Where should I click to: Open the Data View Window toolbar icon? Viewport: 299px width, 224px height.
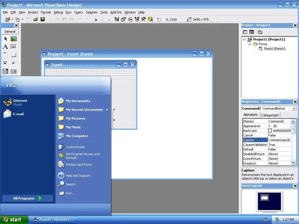click(x=150, y=19)
